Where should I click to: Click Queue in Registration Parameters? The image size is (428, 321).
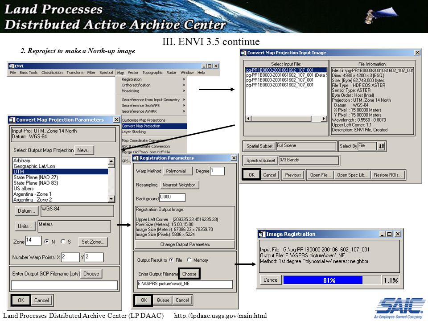[x=163, y=300]
